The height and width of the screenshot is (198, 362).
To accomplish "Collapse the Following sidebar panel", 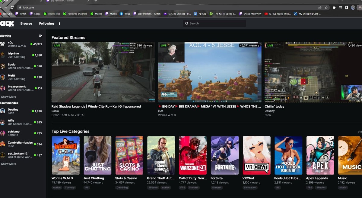I will click(x=41, y=36).
